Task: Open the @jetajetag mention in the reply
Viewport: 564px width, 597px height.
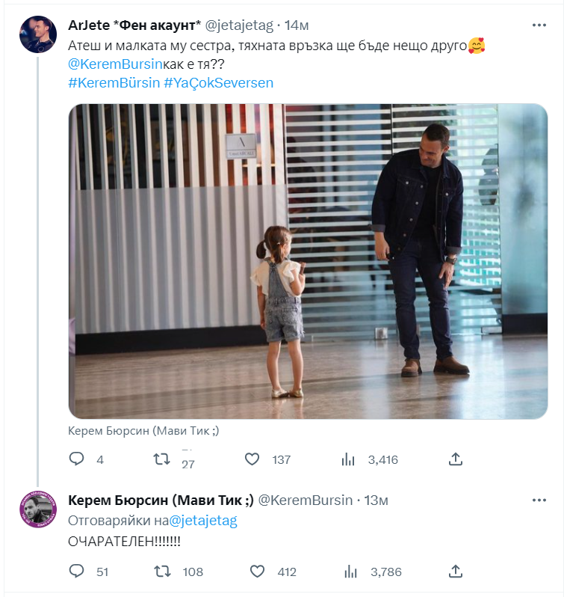Action: point(203,521)
